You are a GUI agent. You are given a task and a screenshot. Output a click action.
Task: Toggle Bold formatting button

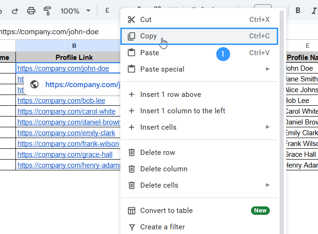(298, 11)
